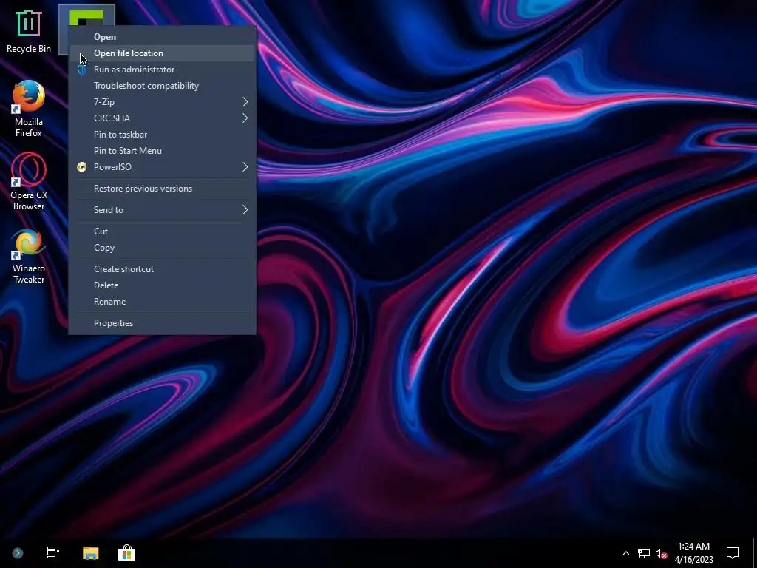Open Microsoft Store from the taskbar
Screen dimensions: 757x568
[126, 553]
